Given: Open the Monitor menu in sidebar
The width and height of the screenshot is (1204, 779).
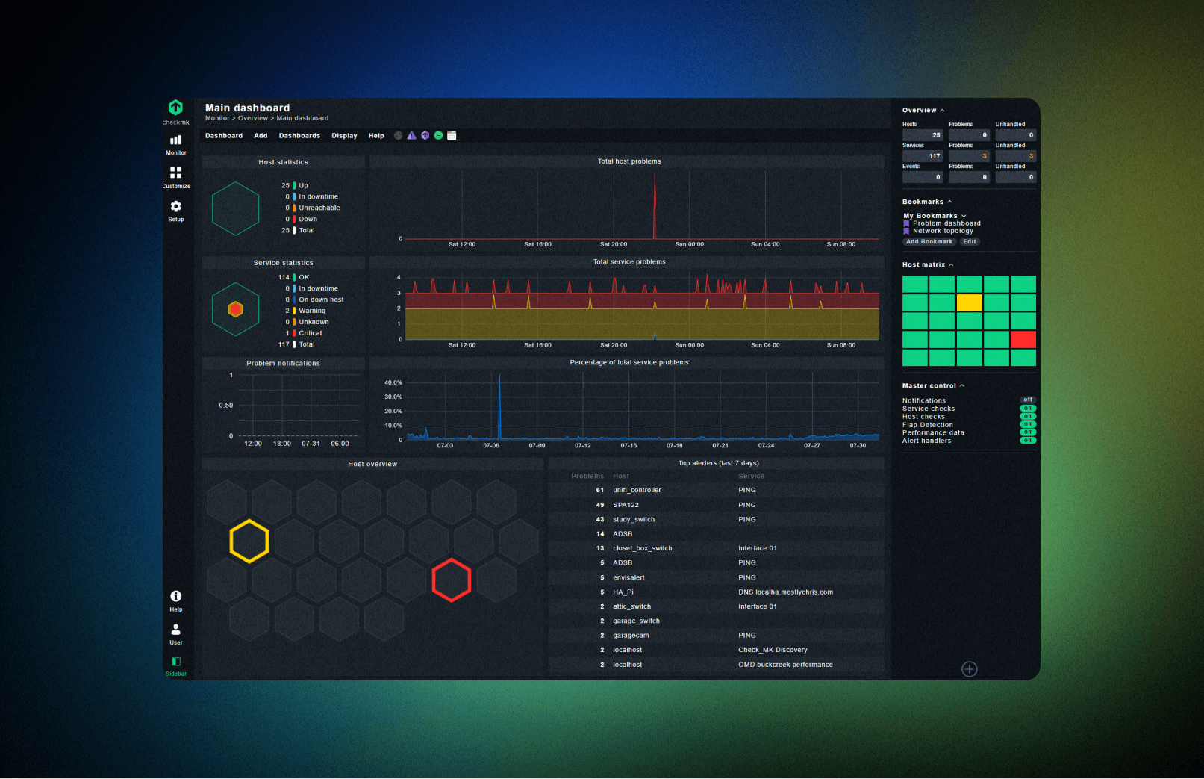Looking at the screenshot, I should coord(175,143).
